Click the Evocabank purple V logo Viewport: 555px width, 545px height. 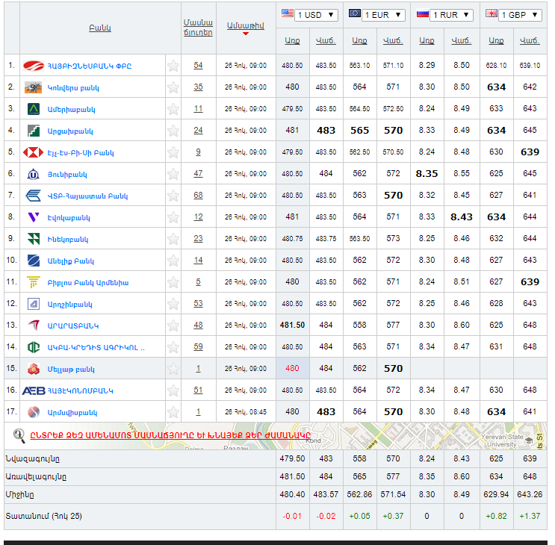click(x=34, y=217)
